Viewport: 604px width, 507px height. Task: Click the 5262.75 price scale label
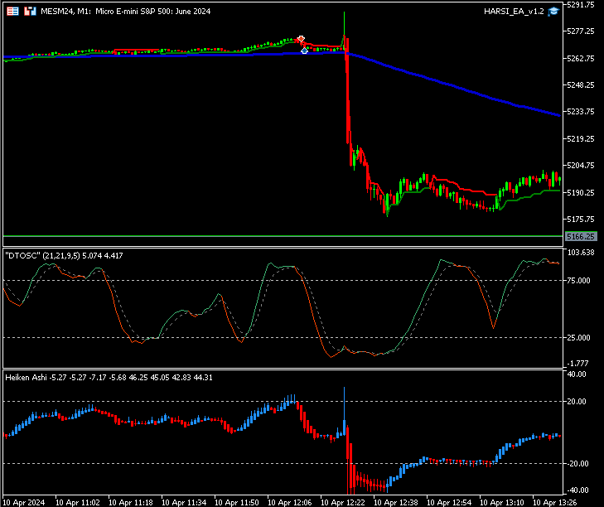click(581, 58)
